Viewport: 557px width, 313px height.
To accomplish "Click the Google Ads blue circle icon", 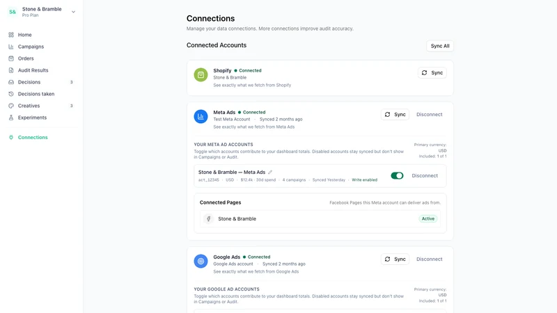I will pos(201,262).
